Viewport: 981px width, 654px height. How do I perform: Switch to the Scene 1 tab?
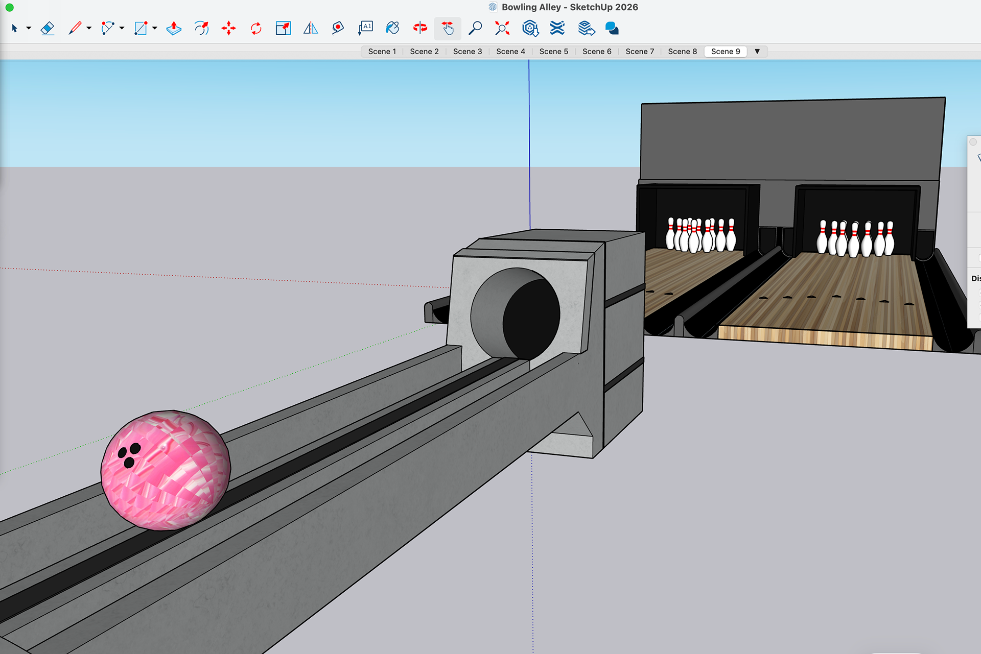(382, 52)
